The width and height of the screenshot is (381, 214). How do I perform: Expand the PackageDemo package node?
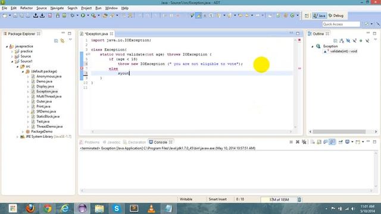click(x=23, y=131)
